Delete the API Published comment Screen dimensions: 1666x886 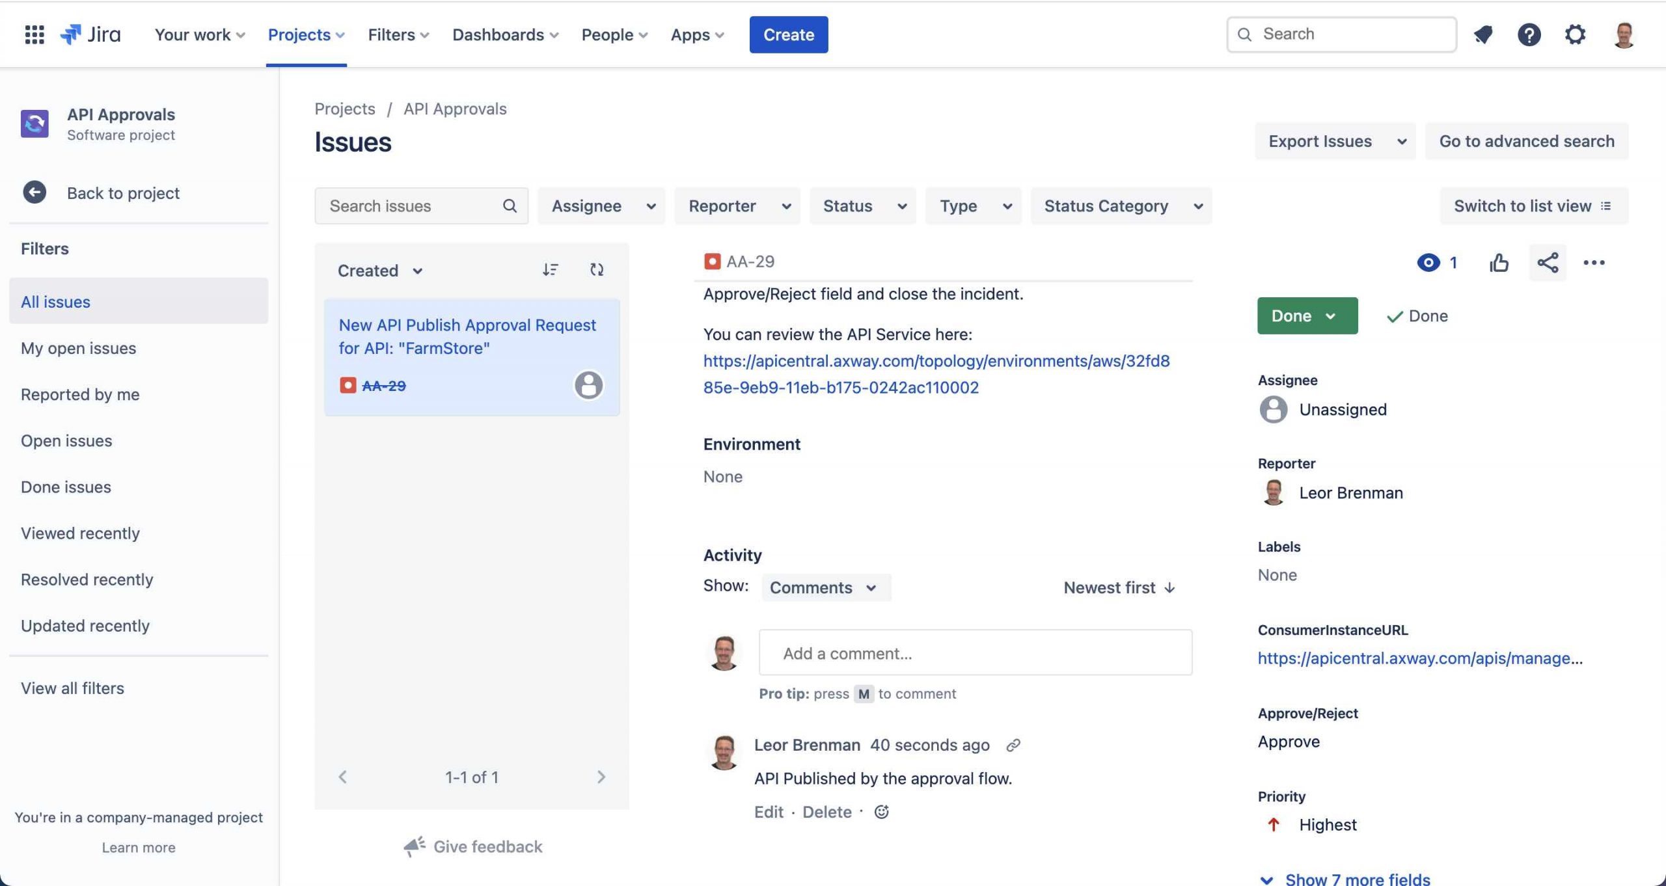[826, 812]
